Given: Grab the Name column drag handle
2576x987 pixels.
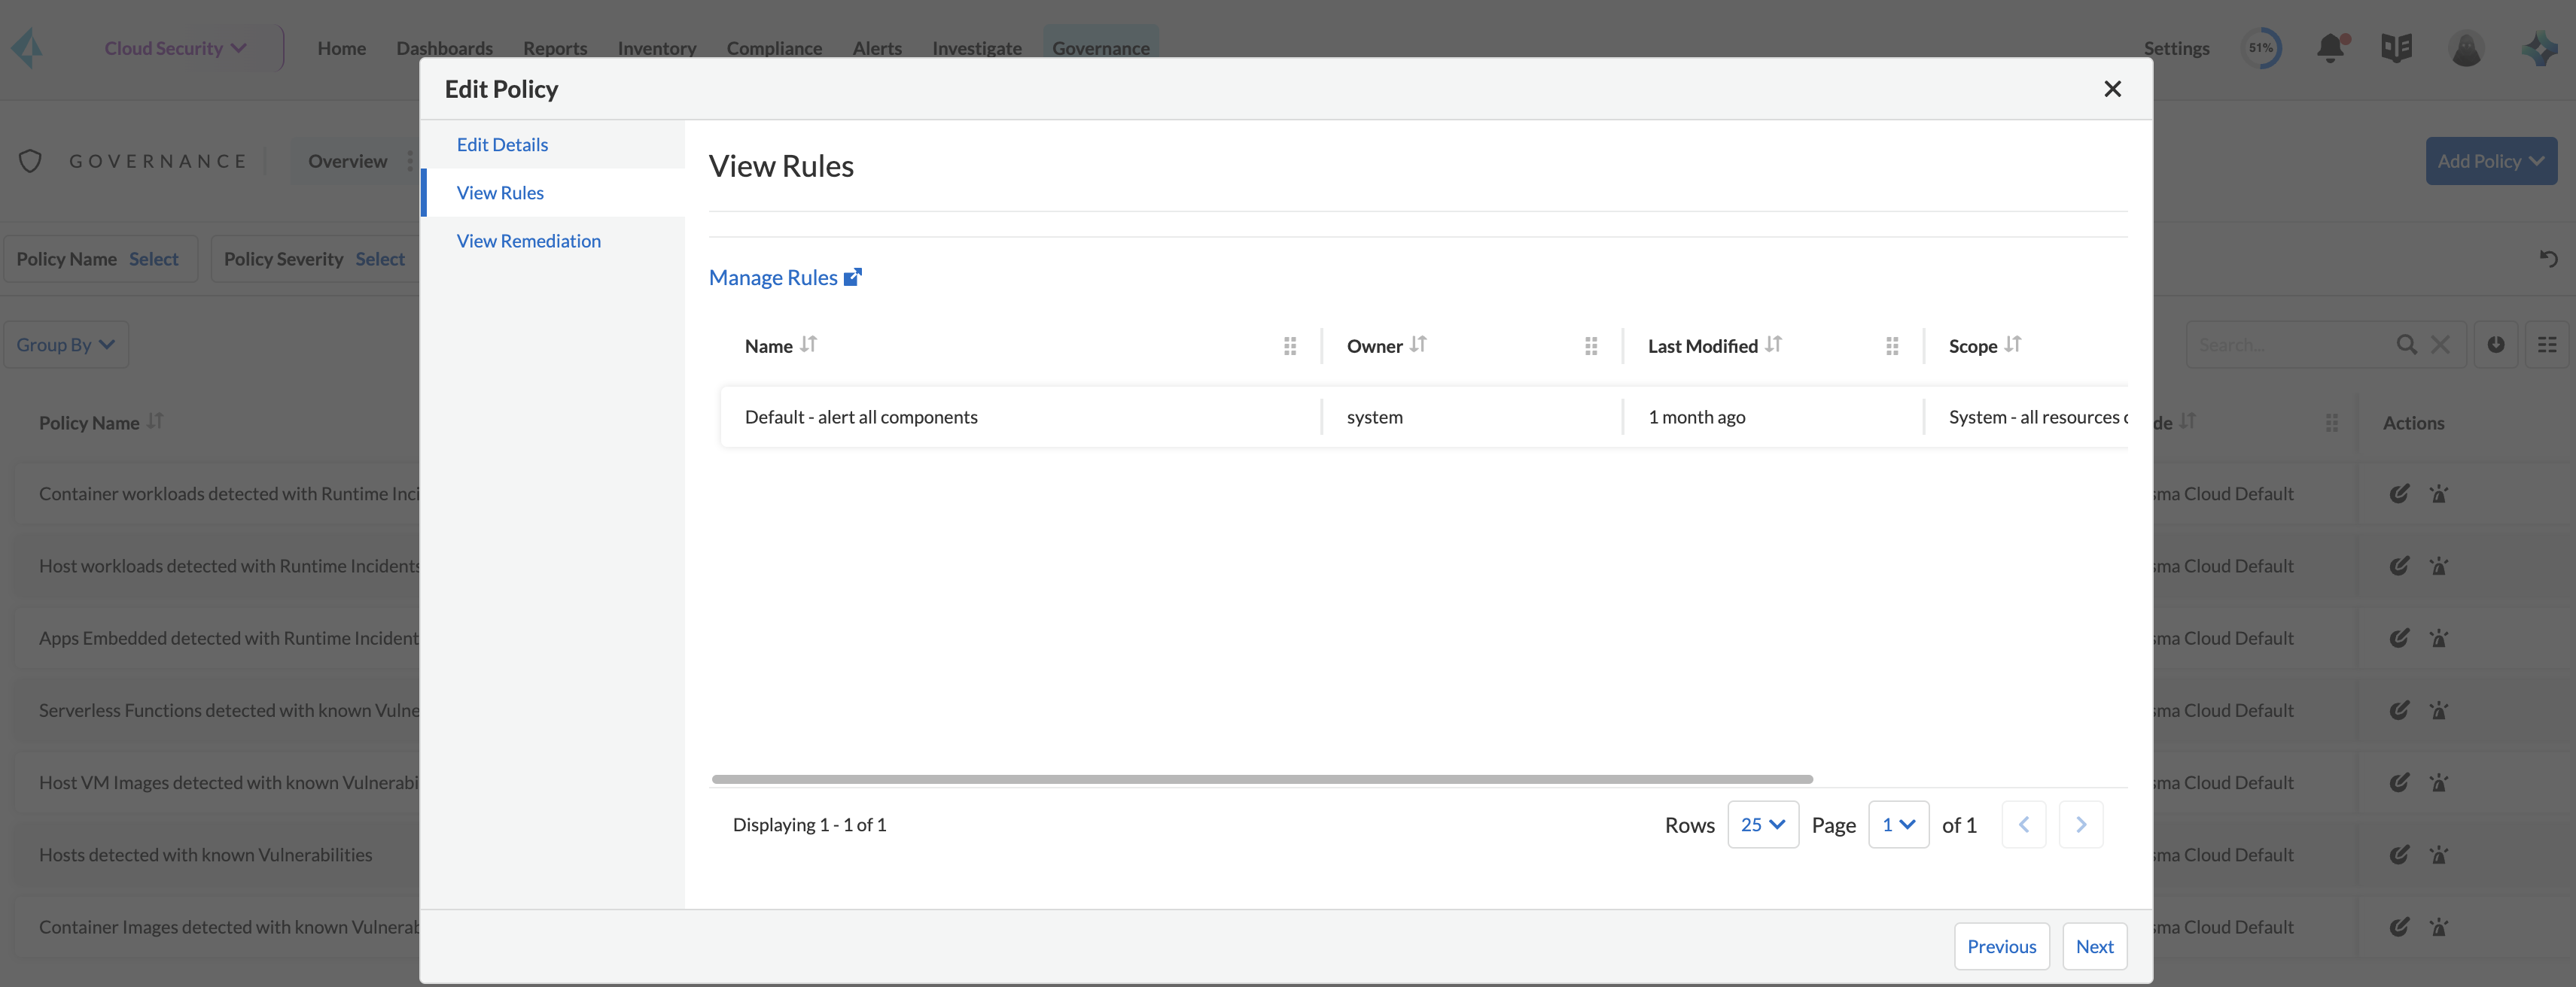Looking at the screenshot, I should click(1290, 345).
